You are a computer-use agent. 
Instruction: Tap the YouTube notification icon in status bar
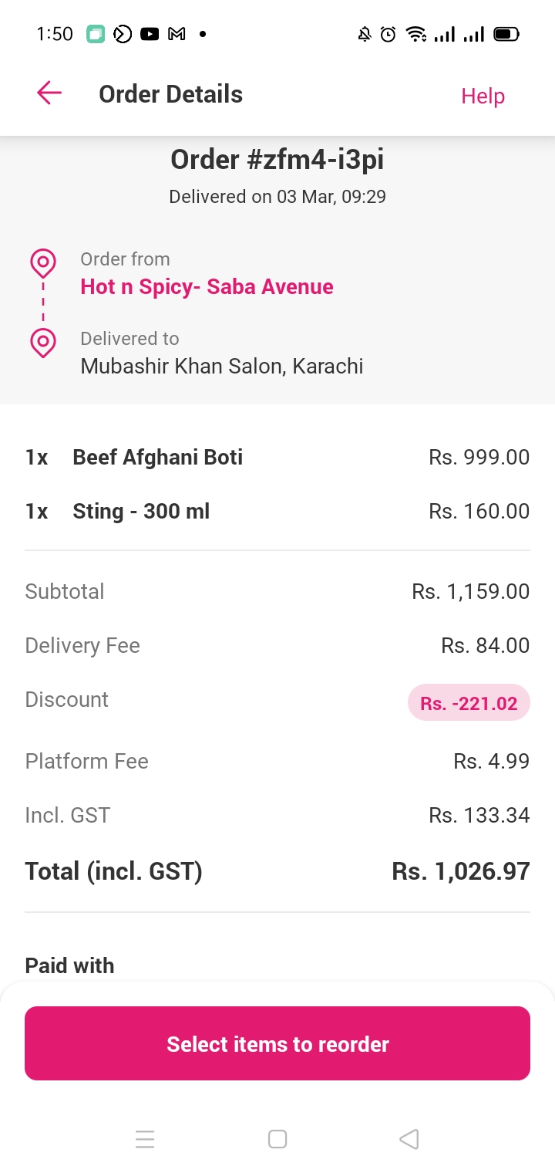pos(150,34)
